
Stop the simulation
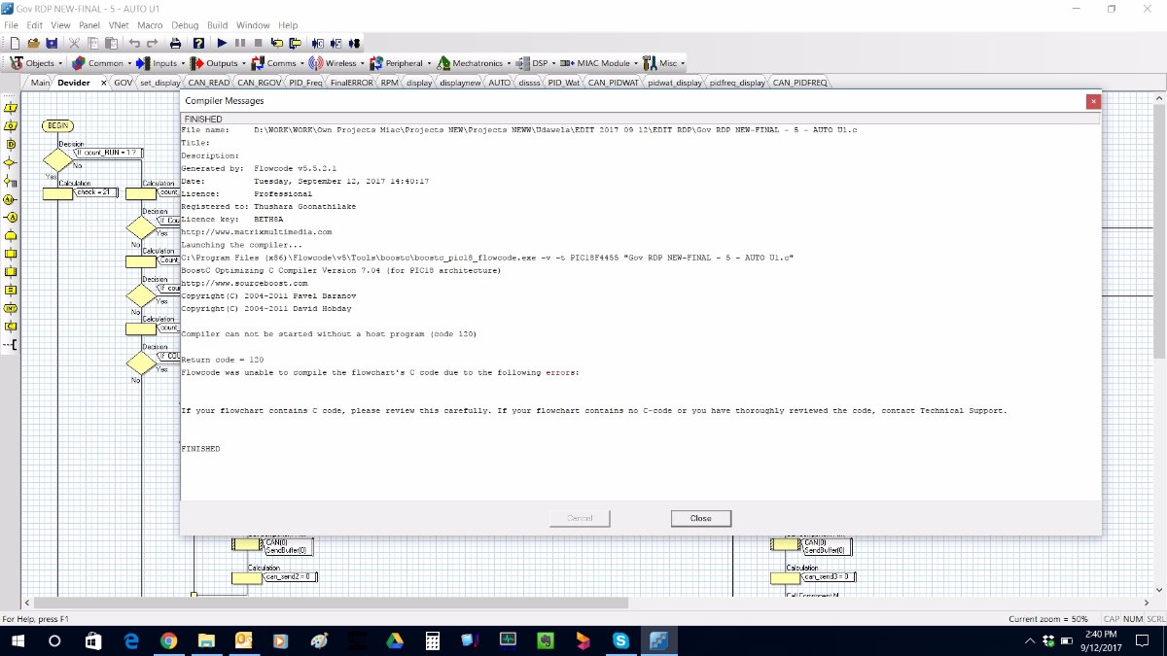click(x=258, y=43)
